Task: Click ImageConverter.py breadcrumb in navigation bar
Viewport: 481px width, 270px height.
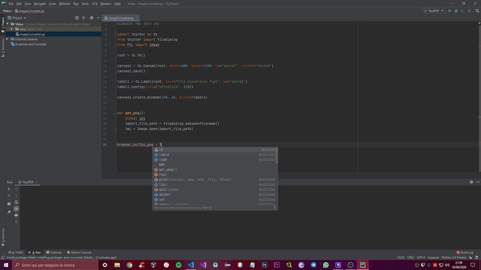Action: tap(30, 11)
